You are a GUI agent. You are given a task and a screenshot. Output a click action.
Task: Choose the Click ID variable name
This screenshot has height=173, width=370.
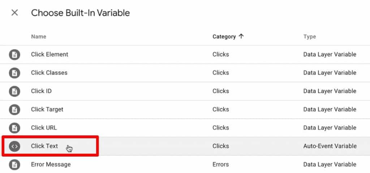click(41, 91)
